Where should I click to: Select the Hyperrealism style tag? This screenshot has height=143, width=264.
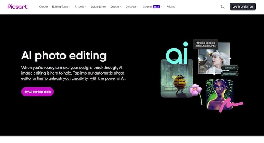tap(229, 74)
